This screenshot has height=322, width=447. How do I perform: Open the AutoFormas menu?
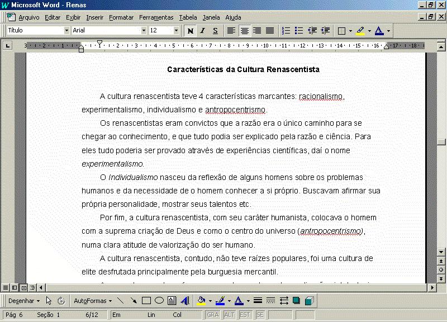pyautogui.click(x=93, y=301)
